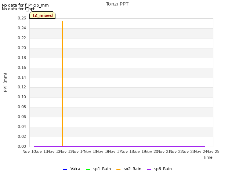Click the 'No data for f_Pricip_mm' message
The height and width of the screenshot is (176, 235).
25,5
